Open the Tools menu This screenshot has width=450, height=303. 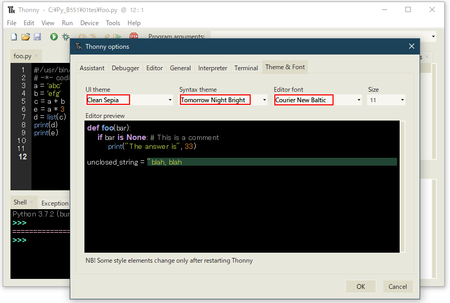(113, 23)
